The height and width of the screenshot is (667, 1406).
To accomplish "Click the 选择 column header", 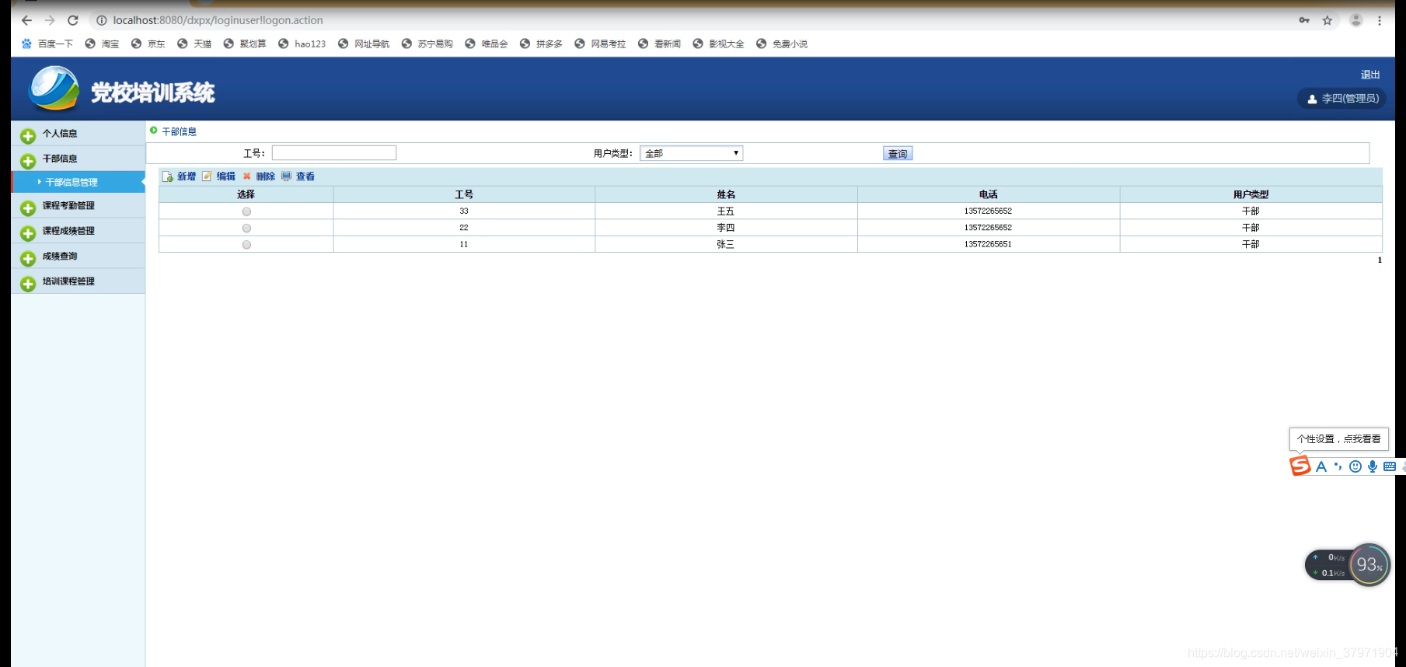I will coord(246,194).
